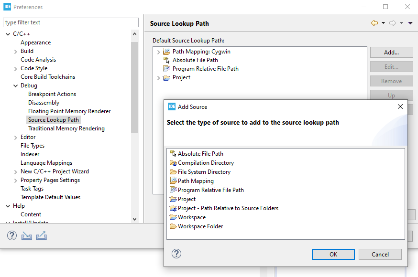Open the Disassembly preferences page

pos(44,103)
